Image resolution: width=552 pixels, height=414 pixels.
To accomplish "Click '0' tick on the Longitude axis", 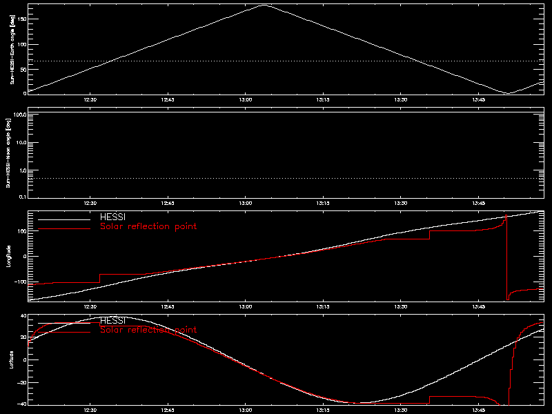I will click(x=25, y=256).
